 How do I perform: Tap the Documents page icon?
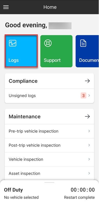(83, 43)
